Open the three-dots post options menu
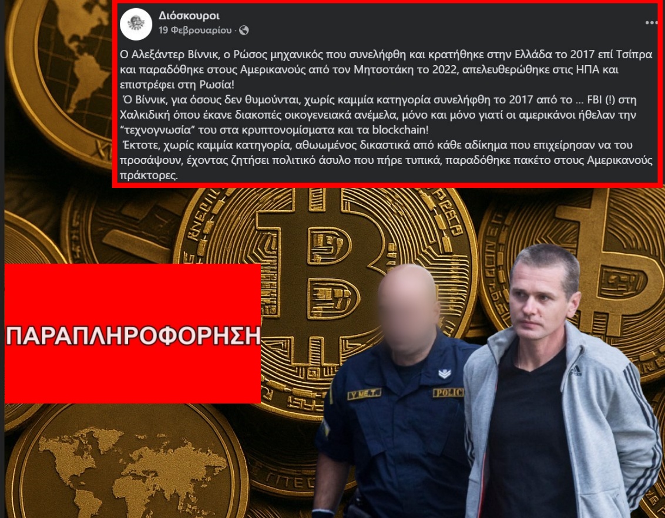Viewport: 665px width, 518px height. [651, 22]
